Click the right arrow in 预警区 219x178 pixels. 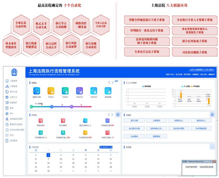[x=112, y=82]
